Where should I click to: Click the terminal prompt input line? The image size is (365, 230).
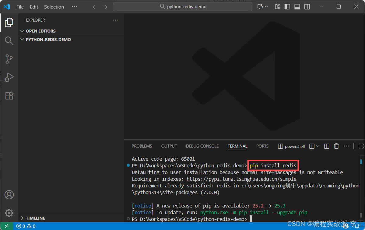[x=192, y=219]
